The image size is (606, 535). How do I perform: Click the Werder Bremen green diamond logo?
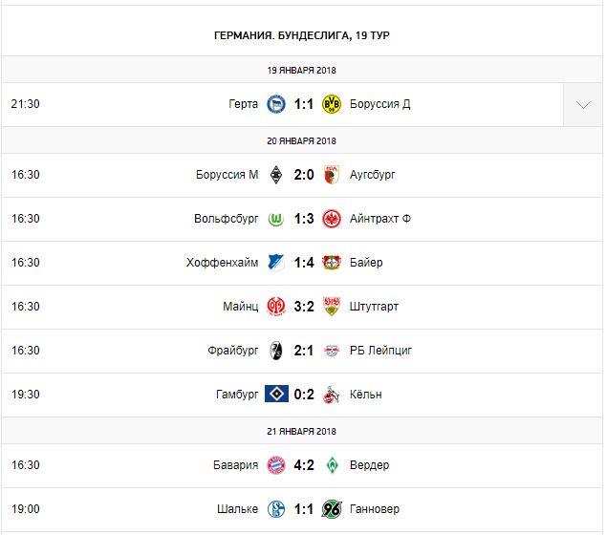(x=332, y=465)
